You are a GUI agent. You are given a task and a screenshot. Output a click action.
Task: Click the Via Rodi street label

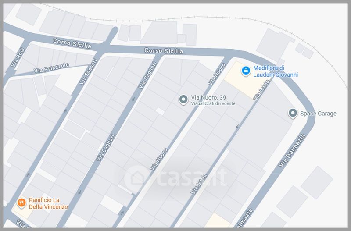tap(18, 57)
